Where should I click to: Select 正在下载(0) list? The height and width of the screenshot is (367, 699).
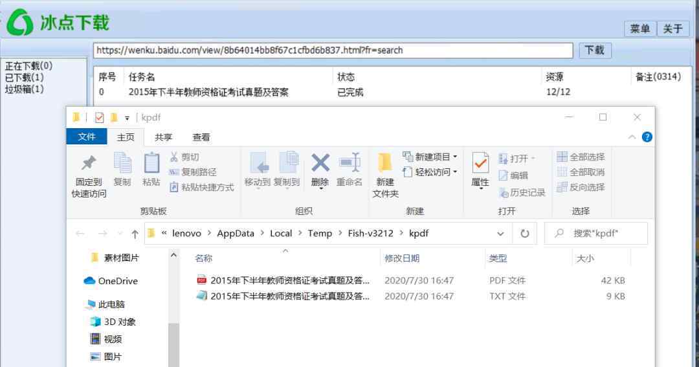(x=28, y=66)
